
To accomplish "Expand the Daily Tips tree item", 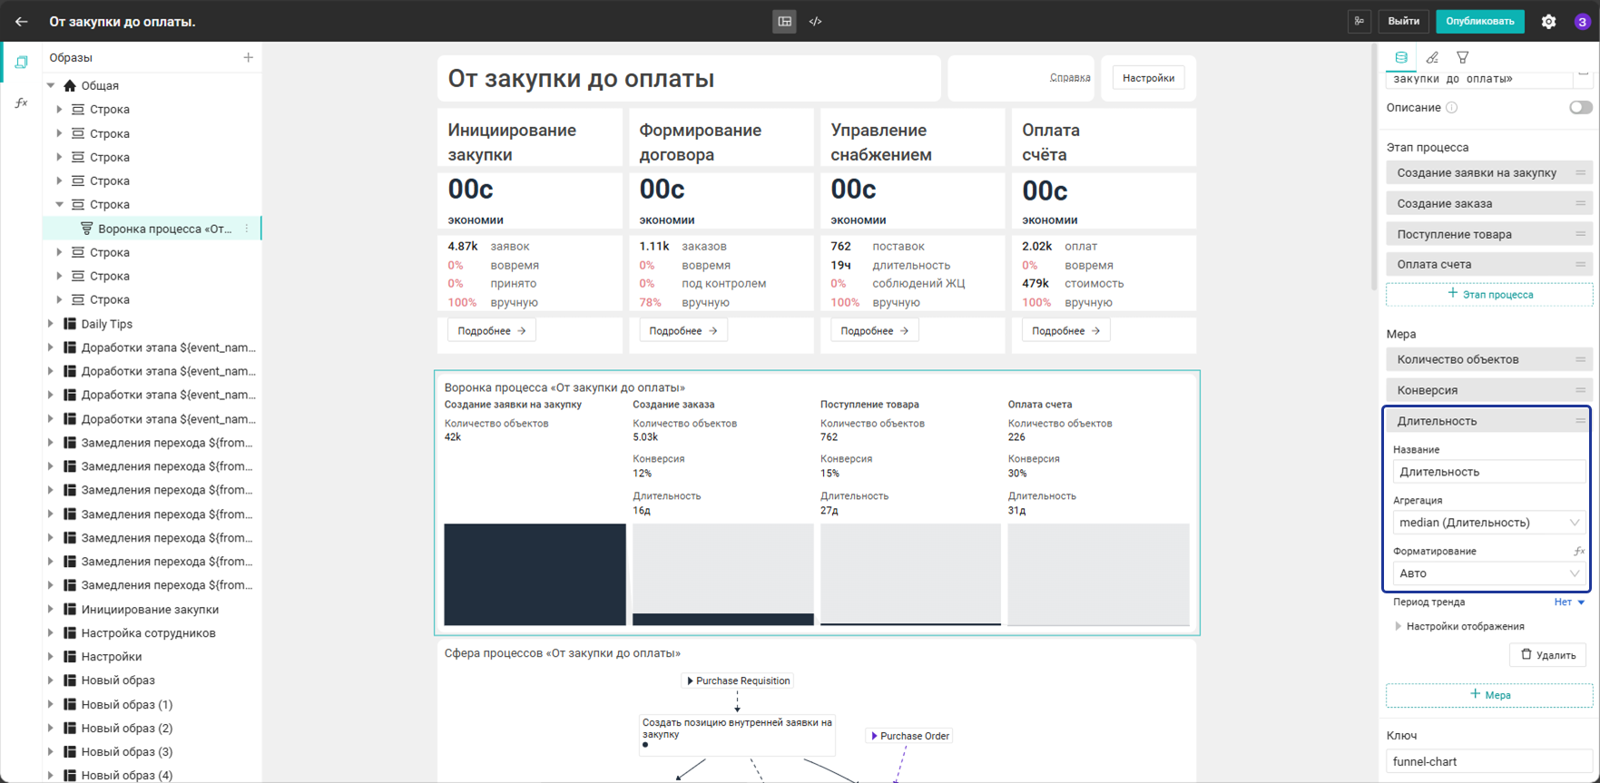I will coord(52,324).
